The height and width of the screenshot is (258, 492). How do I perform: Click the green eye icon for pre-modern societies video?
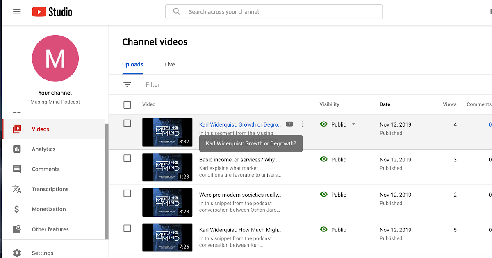[x=324, y=195]
